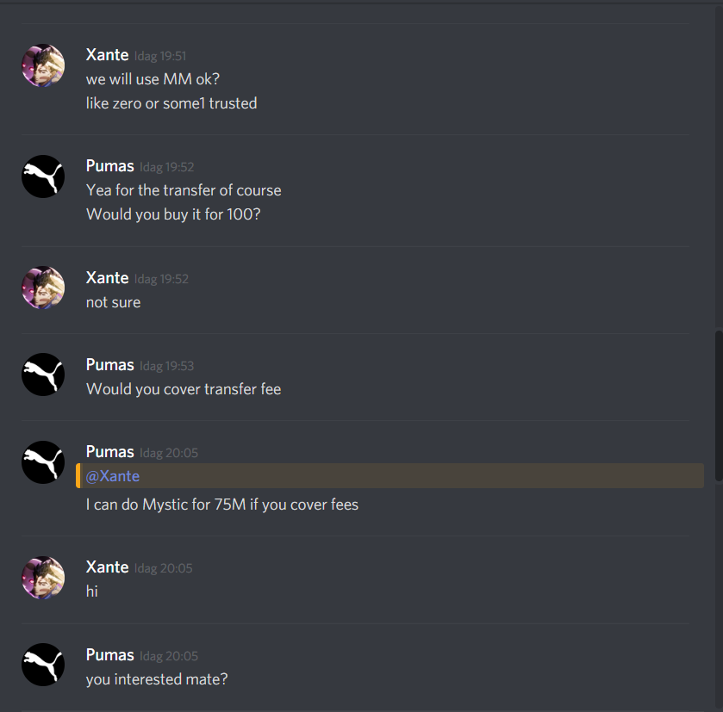Click the Pumas username above 'you interested mate?'
Screen dimensions: 723x712
[x=109, y=655]
